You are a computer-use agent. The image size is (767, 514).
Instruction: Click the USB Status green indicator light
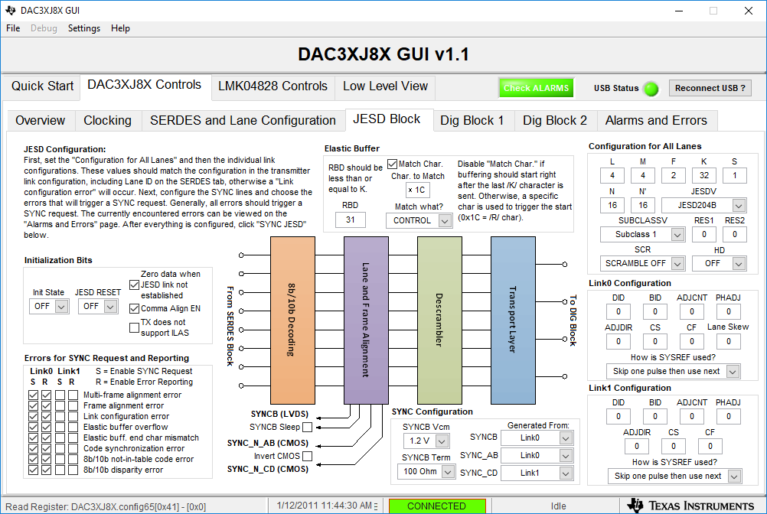click(x=651, y=89)
